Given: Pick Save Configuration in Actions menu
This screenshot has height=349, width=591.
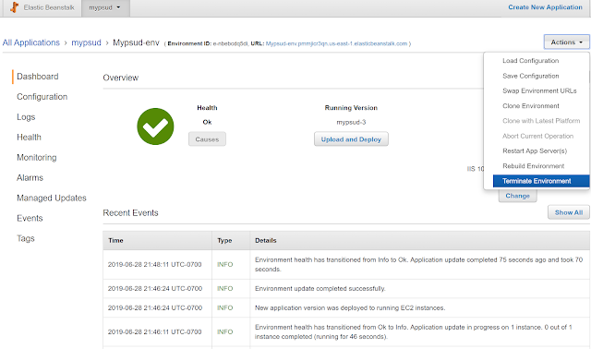Looking at the screenshot, I should [x=530, y=76].
